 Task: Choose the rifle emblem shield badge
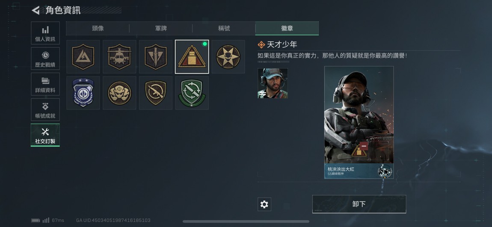pos(156,93)
